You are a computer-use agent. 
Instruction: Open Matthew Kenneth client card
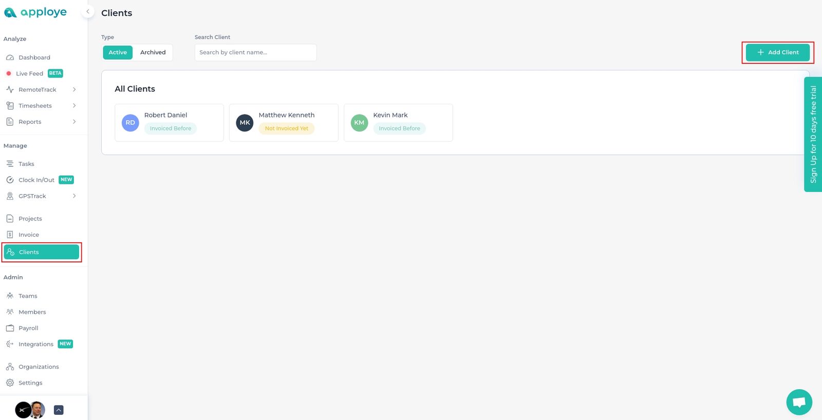284,123
